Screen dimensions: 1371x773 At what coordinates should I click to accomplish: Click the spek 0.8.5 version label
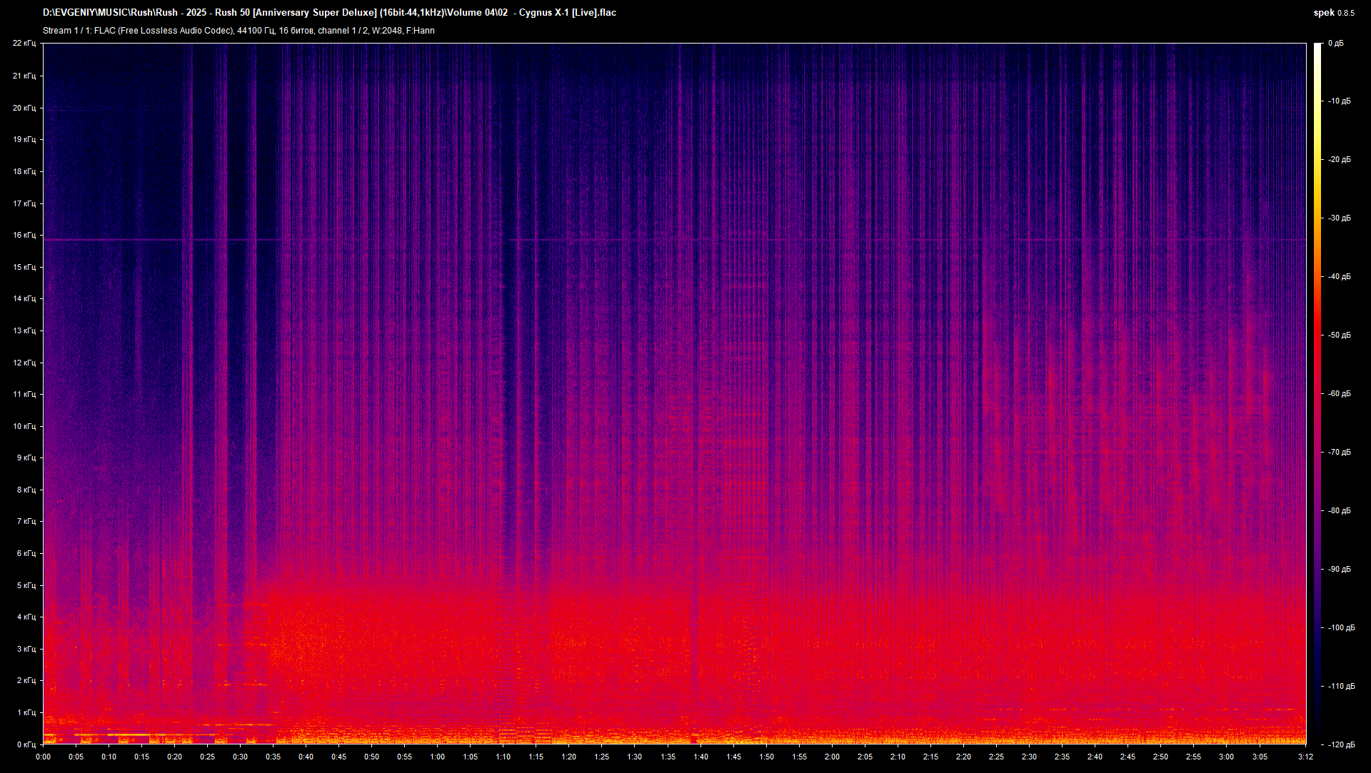click(x=1333, y=13)
